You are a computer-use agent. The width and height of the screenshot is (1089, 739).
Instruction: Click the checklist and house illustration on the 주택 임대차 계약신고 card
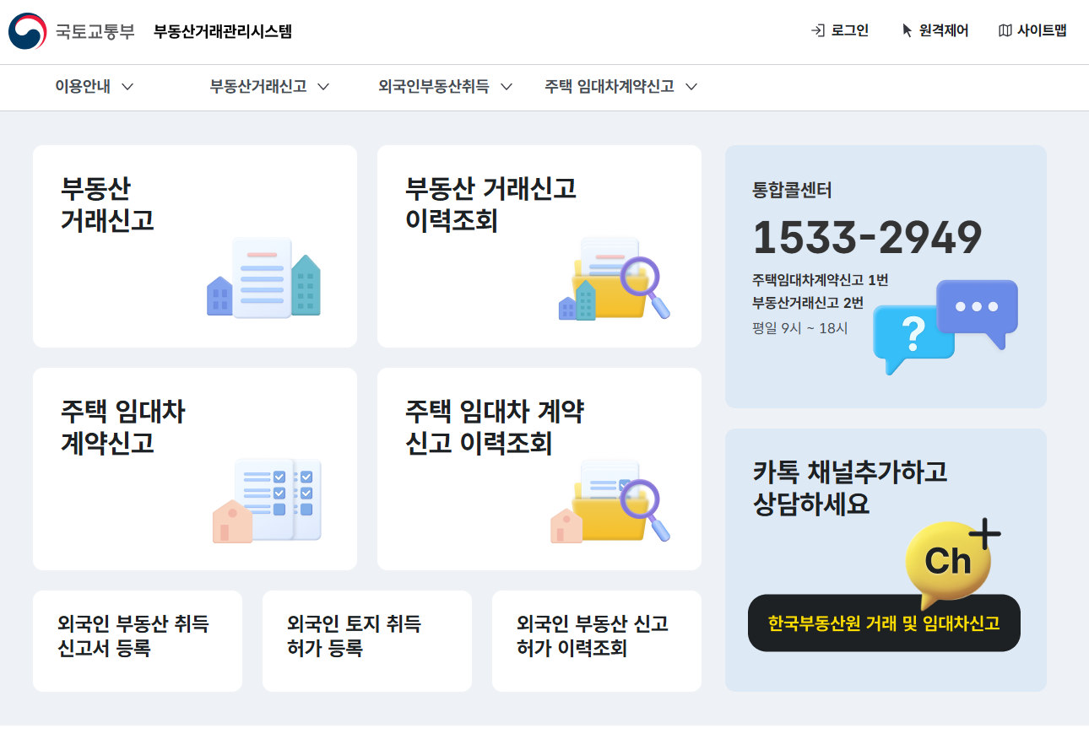pos(267,500)
